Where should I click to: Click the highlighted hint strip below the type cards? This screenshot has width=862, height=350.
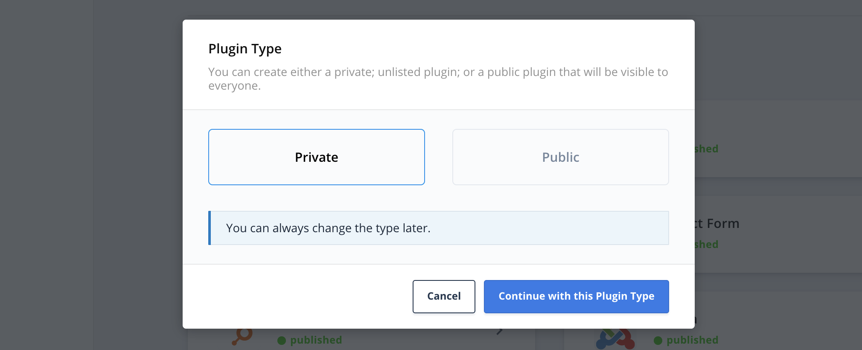pos(439,228)
